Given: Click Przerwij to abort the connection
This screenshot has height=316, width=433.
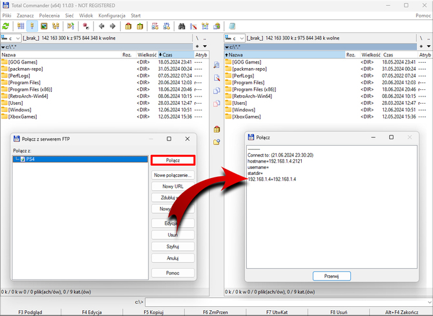Looking at the screenshot, I should coord(332,276).
